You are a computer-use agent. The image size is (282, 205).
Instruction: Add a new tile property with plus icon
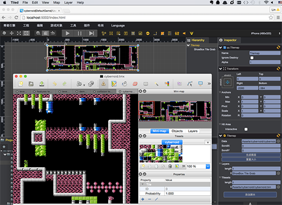(x=143, y=199)
